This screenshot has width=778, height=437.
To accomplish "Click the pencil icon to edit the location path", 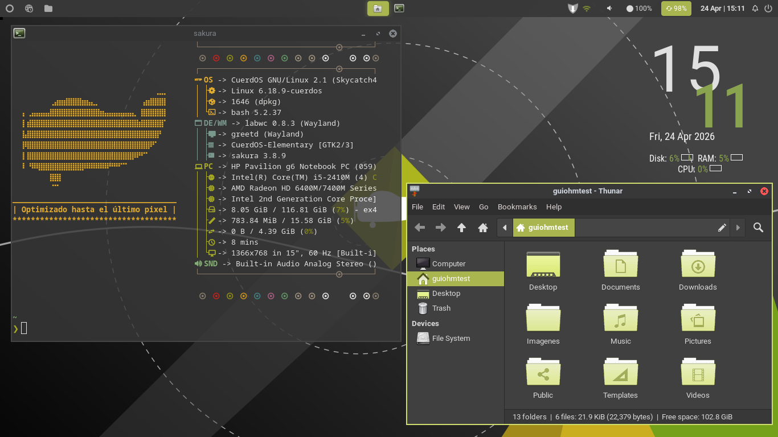I will (722, 228).
